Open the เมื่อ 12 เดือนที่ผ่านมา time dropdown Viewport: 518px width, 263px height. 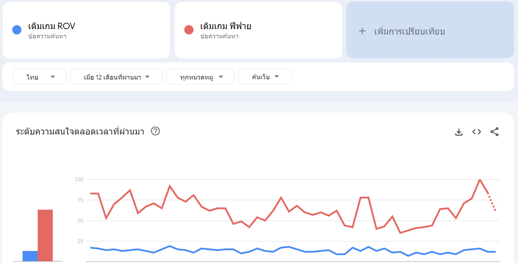point(116,76)
